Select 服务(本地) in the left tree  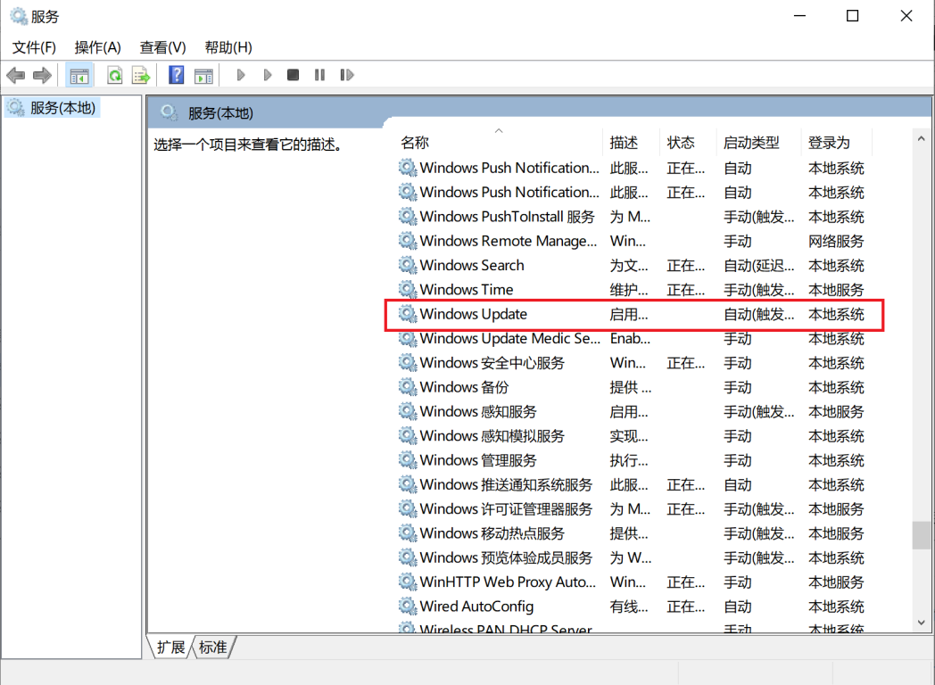(x=62, y=108)
